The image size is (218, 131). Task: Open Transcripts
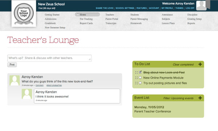(111, 23)
